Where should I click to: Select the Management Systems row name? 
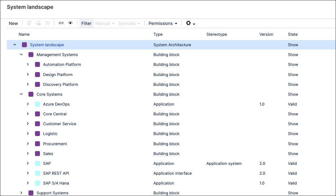pyautogui.click(x=57, y=55)
